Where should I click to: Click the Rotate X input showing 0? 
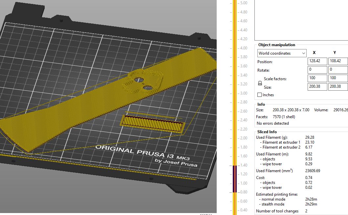[x=317, y=69]
